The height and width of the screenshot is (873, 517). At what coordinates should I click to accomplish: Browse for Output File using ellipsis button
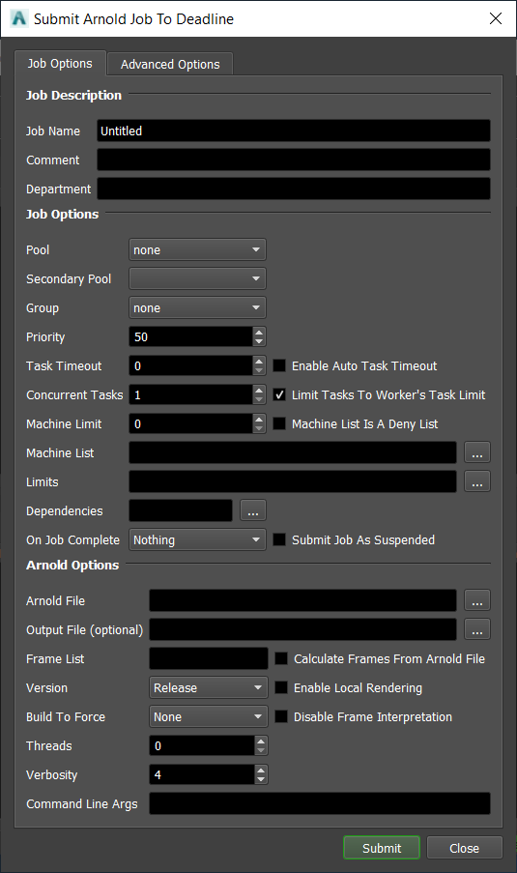pos(477,629)
